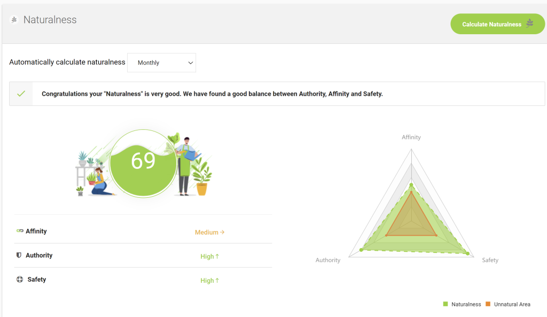Open the Monthly frequency dropdown

click(161, 63)
